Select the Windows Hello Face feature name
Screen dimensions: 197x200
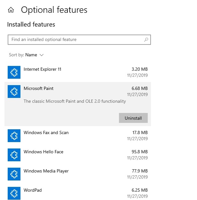tap(43, 152)
